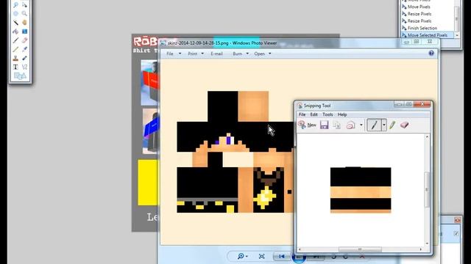Screen dimensions: 471x264
Task: Select Move Selected Pixels history entry
Action: [x=428, y=35]
